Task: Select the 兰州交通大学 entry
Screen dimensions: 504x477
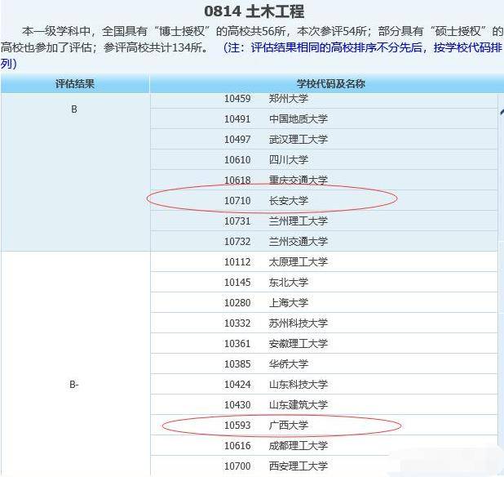Action: (324, 241)
